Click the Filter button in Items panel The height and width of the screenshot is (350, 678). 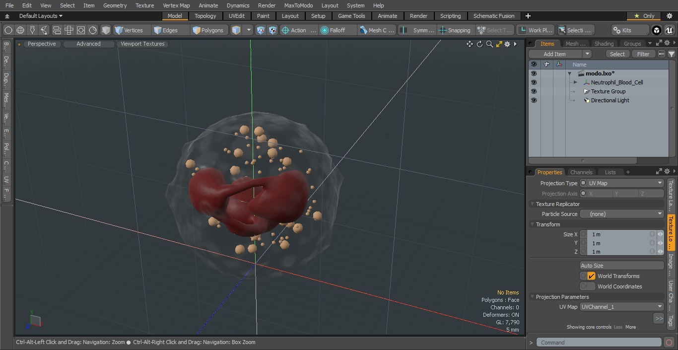click(643, 54)
